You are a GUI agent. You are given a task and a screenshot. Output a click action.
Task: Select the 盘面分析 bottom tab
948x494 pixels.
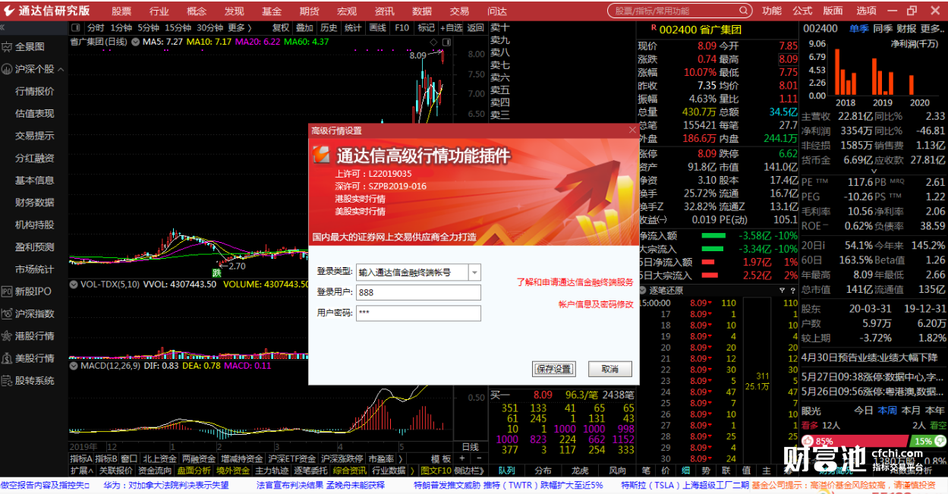click(195, 470)
